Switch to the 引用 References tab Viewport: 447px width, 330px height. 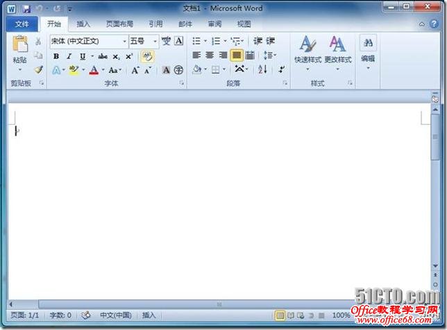point(155,24)
